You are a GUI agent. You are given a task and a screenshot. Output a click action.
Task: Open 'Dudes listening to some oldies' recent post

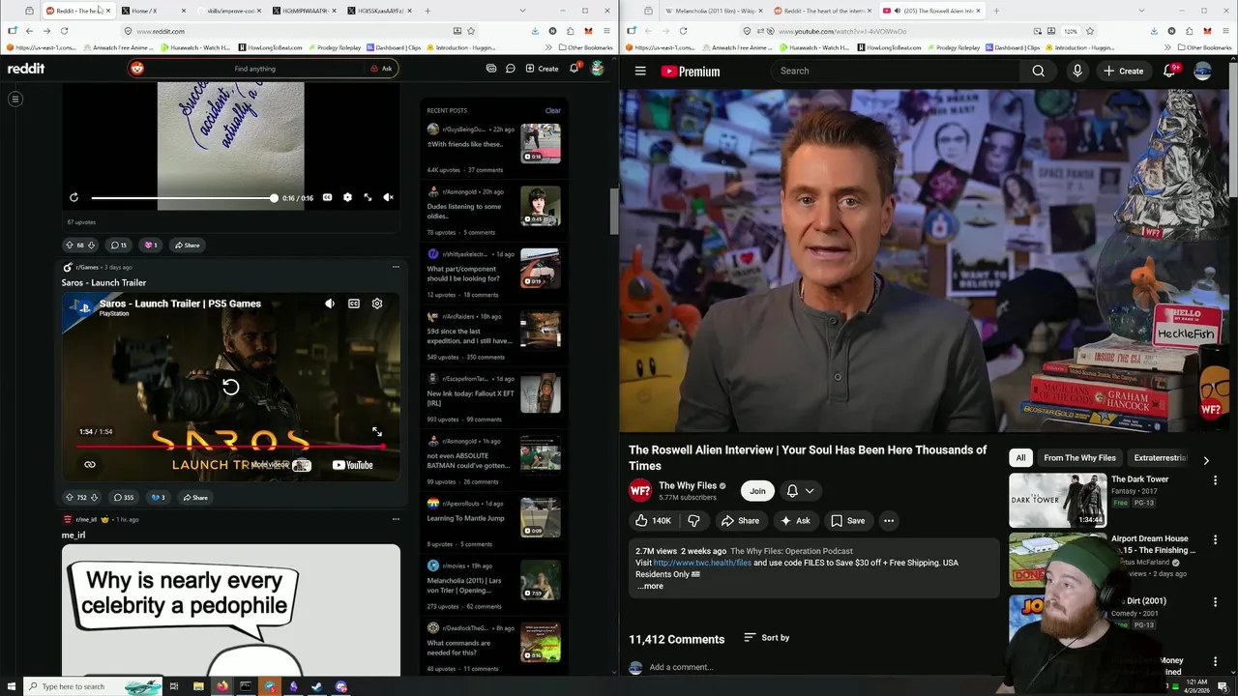pos(464,211)
